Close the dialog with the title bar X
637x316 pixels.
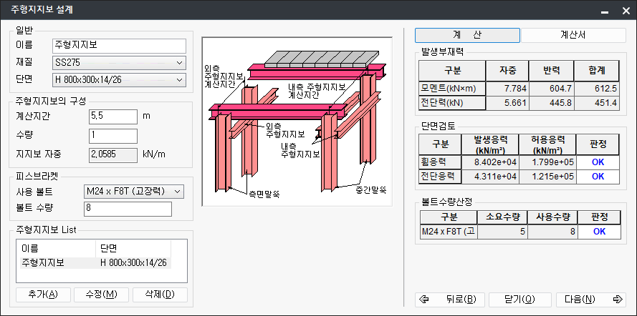click(624, 10)
